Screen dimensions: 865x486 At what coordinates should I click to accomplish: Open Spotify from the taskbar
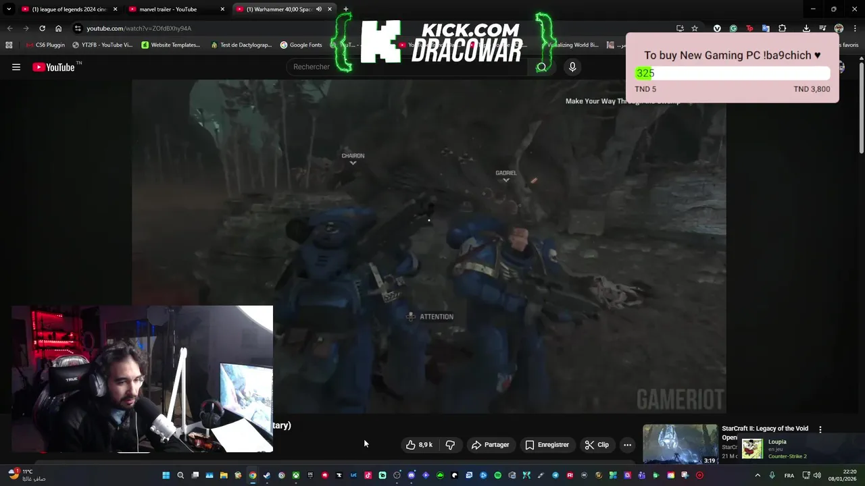[497, 475]
